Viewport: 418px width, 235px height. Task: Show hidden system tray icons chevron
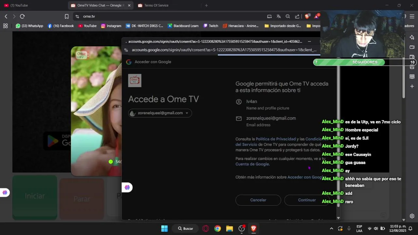[331, 228]
